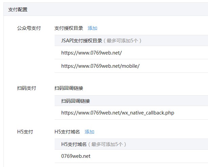Screen dimensions: 208x167
Task: Click the 扫码回调链接 field label above table
Action: pyautogui.click(x=69, y=88)
